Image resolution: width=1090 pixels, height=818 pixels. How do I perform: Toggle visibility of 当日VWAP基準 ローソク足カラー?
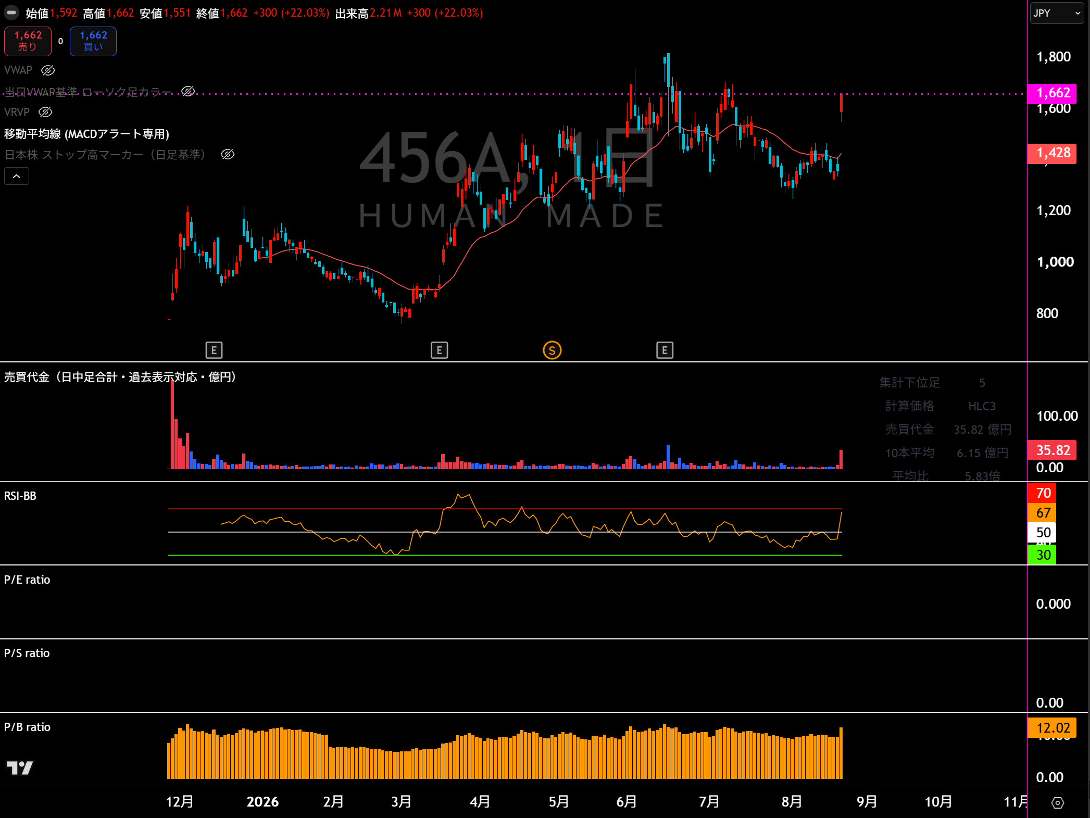coord(188,92)
